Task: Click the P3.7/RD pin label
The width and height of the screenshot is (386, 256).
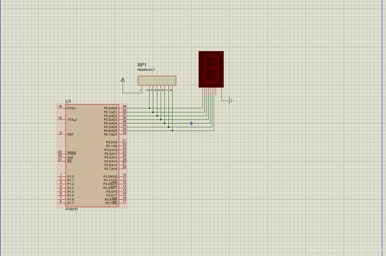Action: [111, 203]
